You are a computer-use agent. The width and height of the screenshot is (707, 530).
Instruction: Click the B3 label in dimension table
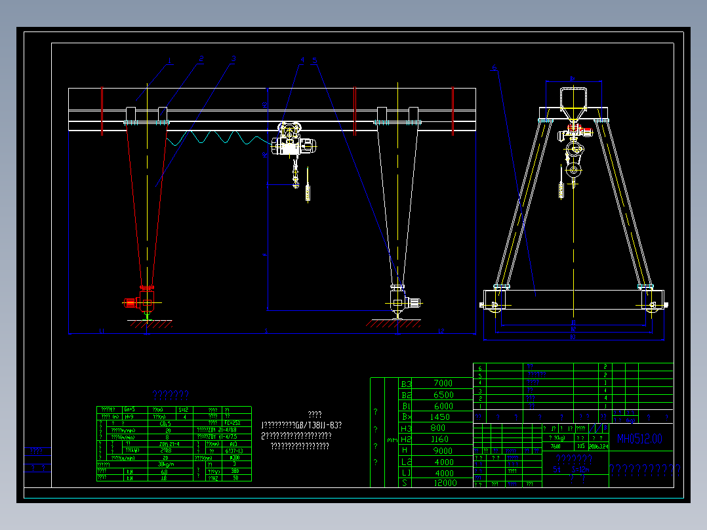click(406, 384)
